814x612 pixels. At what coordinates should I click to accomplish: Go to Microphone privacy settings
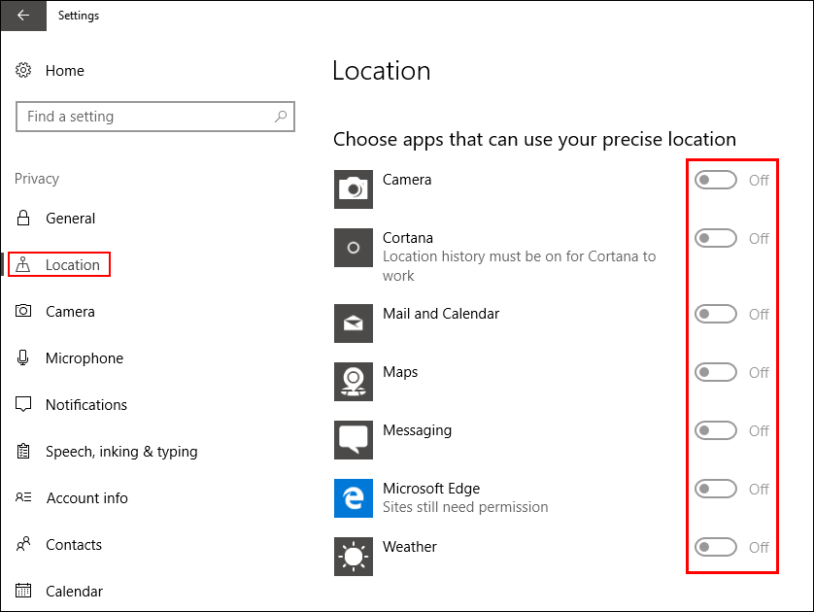85,358
